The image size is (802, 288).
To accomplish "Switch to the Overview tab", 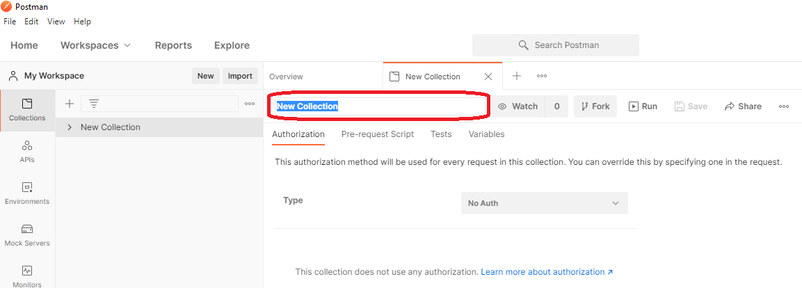I will pos(287,77).
